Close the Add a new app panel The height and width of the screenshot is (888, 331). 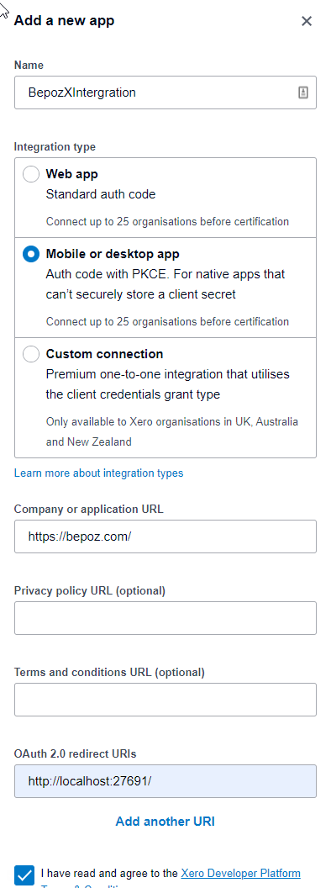tap(307, 22)
